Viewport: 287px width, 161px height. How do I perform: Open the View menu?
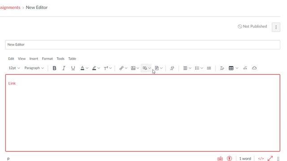(x=22, y=59)
